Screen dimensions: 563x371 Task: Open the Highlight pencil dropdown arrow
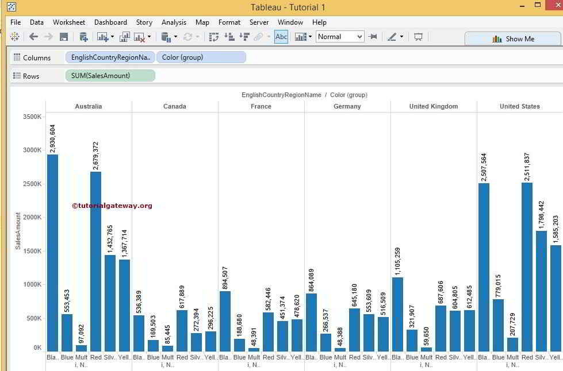click(x=402, y=37)
